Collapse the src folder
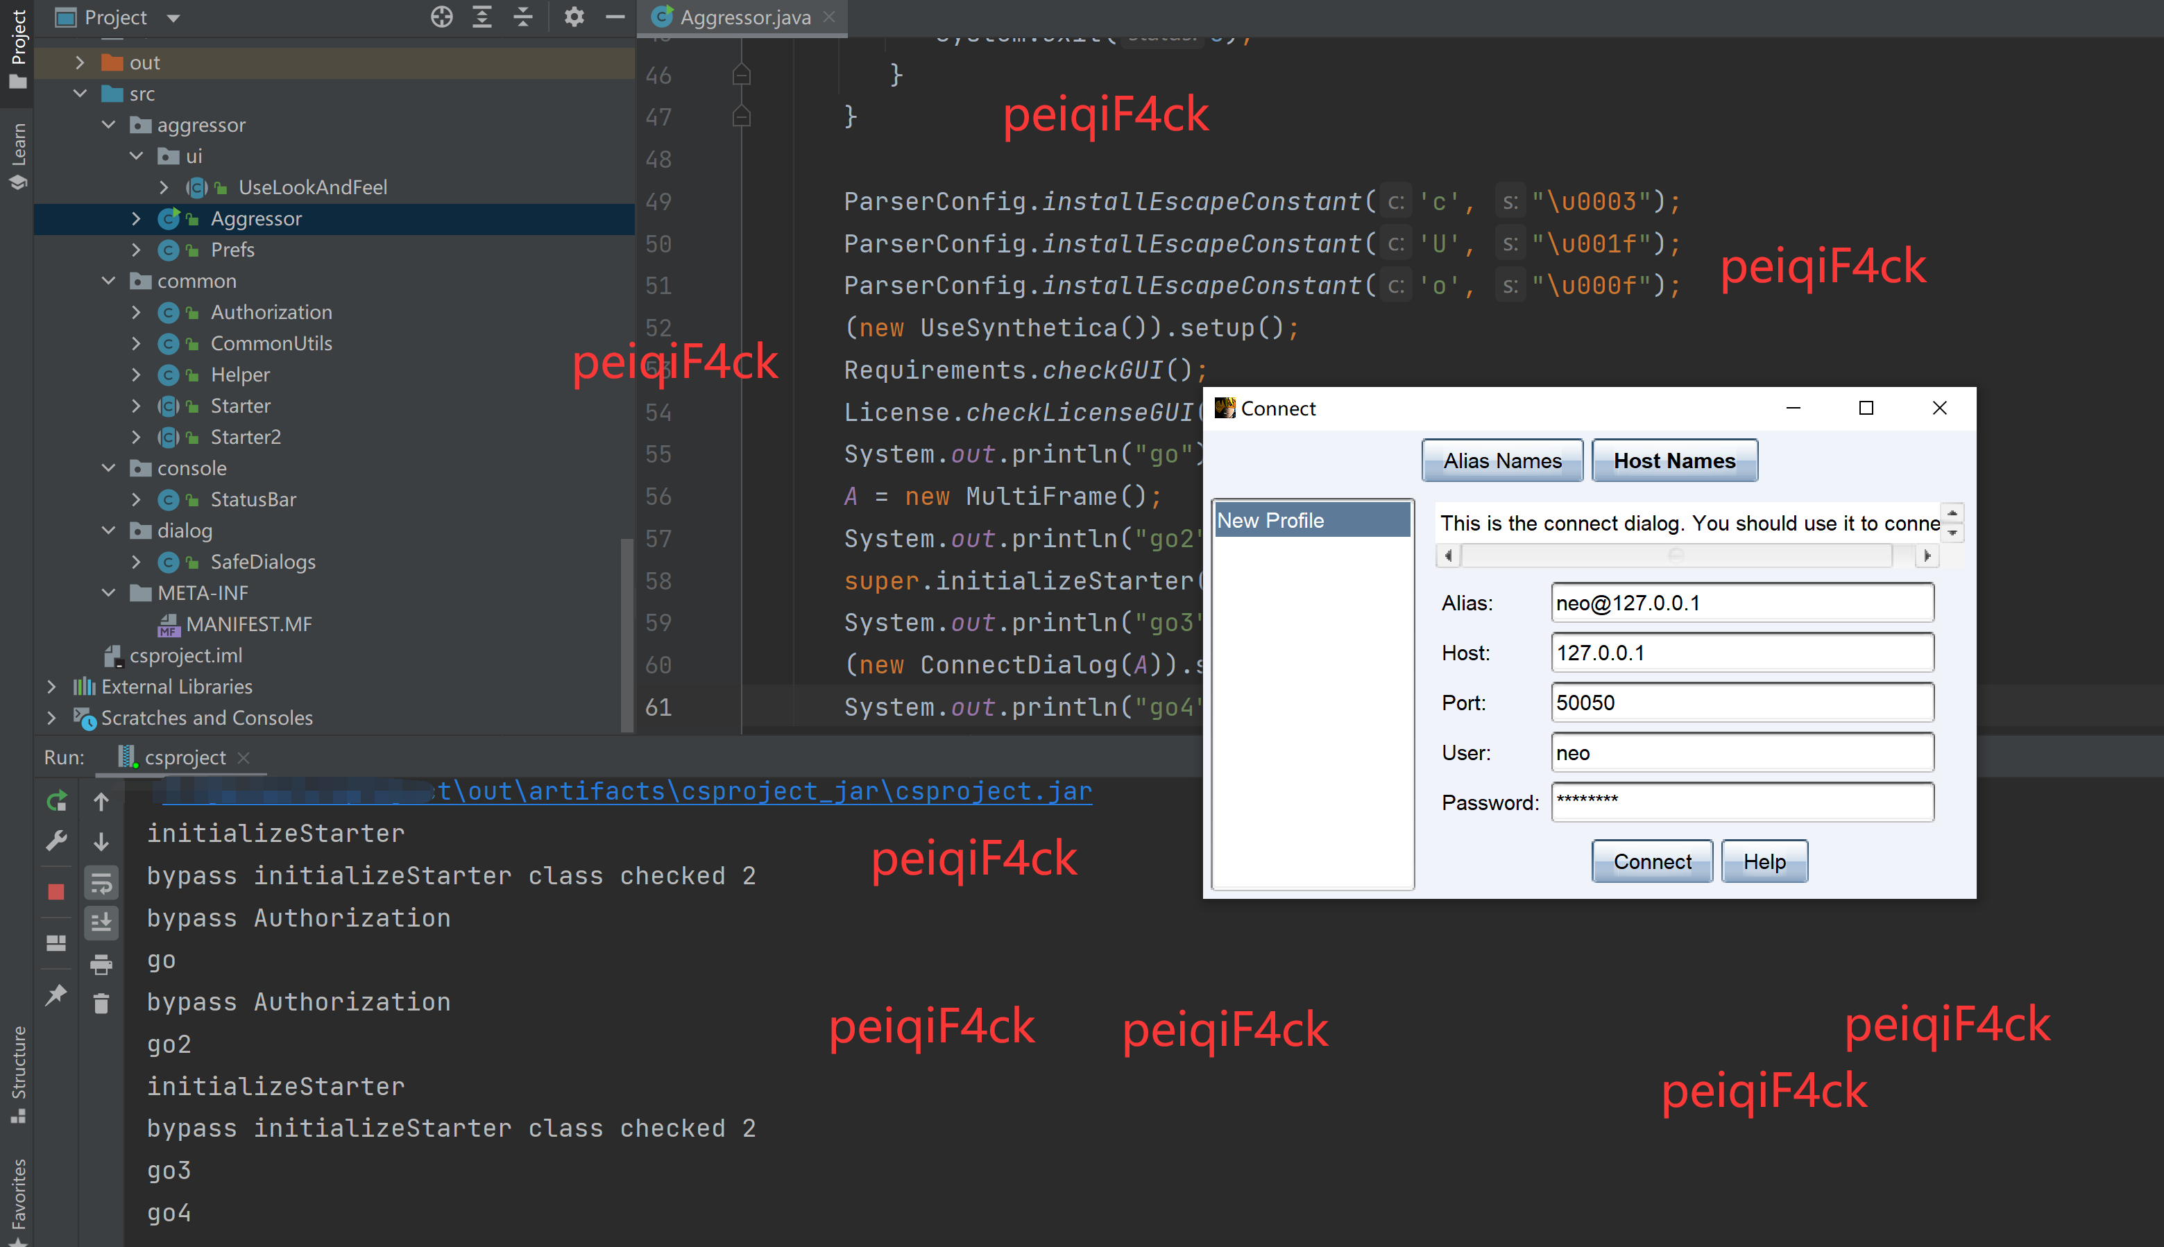The height and width of the screenshot is (1247, 2164). coord(80,94)
